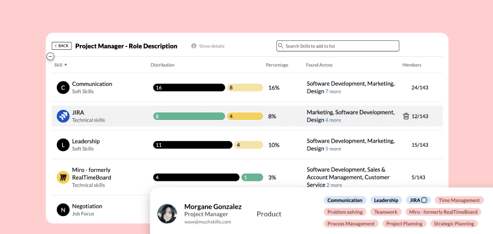Image resolution: width=493 pixels, height=234 pixels.
Task: Click the 10% percentage value
Action: coord(274,145)
